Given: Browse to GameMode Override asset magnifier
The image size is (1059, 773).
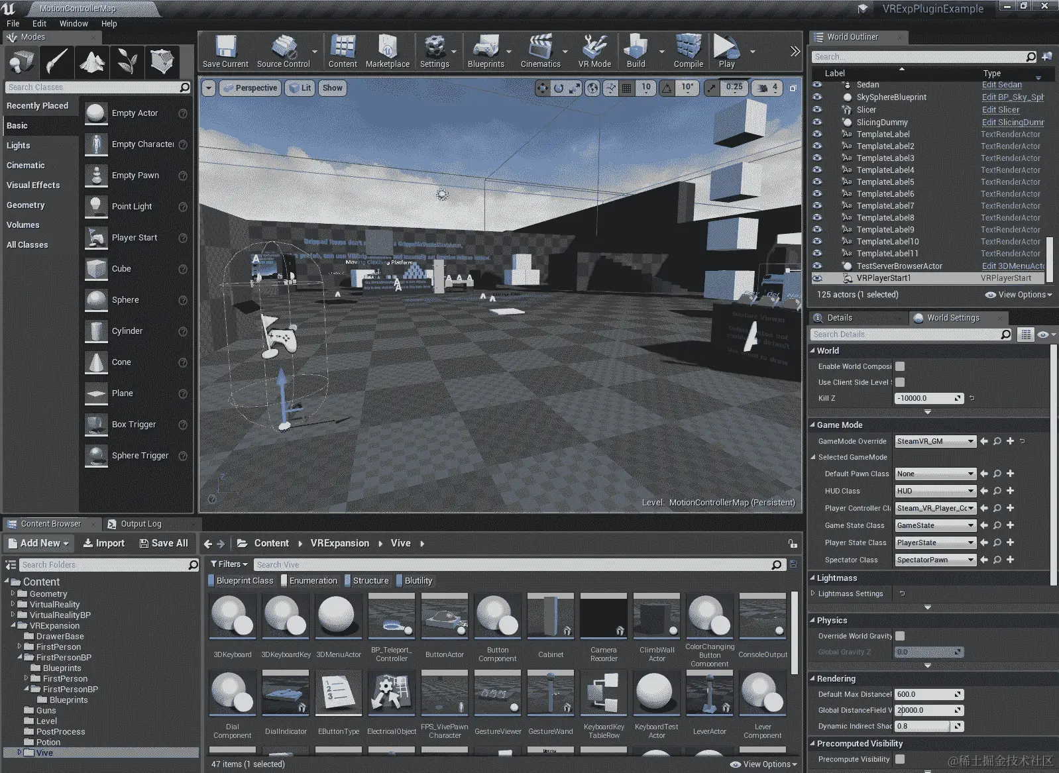Looking at the screenshot, I should click(x=997, y=441).
